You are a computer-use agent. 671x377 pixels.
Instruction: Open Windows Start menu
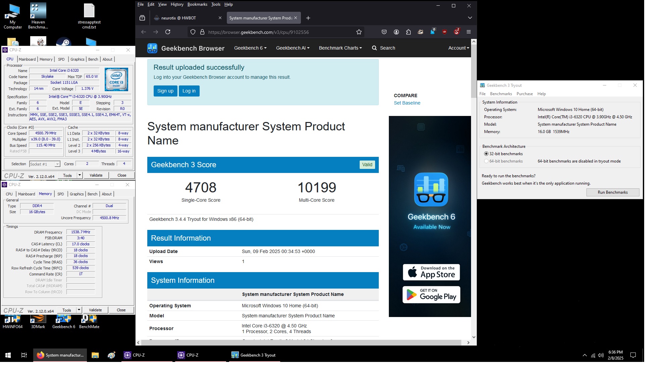click(x=8, y=355)
